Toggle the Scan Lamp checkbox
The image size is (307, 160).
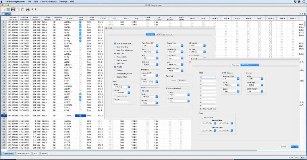[143, 91]
